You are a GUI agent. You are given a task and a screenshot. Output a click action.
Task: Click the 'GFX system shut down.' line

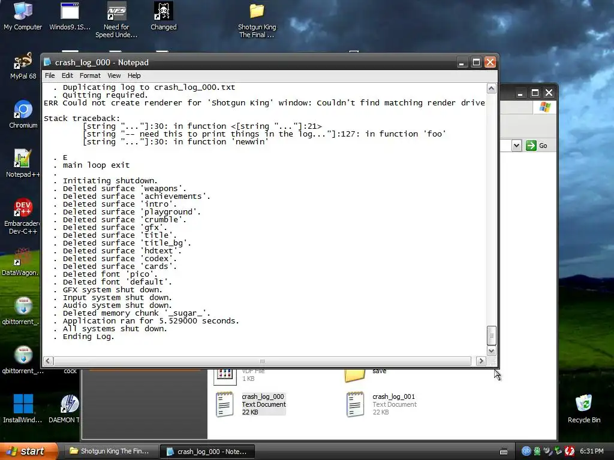coord(112,290)
